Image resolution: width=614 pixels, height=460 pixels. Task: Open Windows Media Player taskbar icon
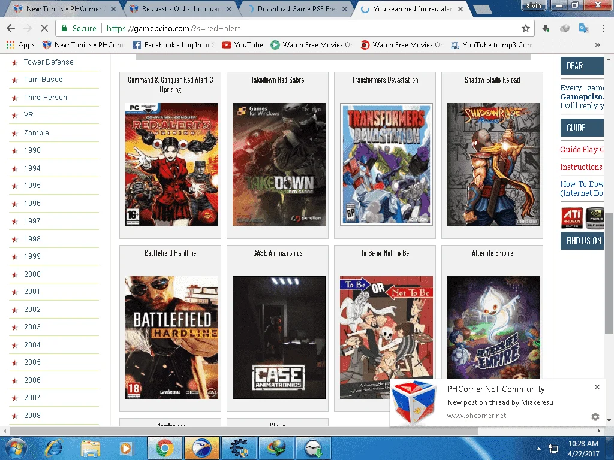pyautogui.click(x=126, y=448)
